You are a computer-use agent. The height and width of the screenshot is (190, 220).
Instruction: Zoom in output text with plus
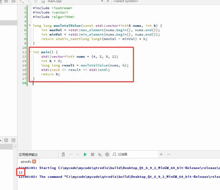point(161,155)
